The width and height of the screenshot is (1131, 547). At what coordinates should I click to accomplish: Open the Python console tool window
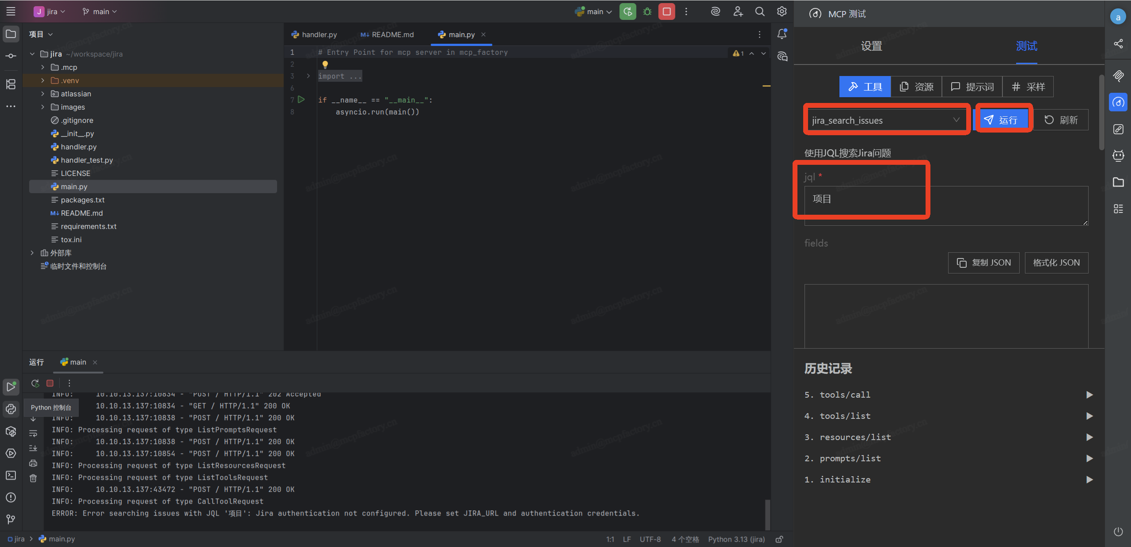pyautogui.click(x=11, y=409)
